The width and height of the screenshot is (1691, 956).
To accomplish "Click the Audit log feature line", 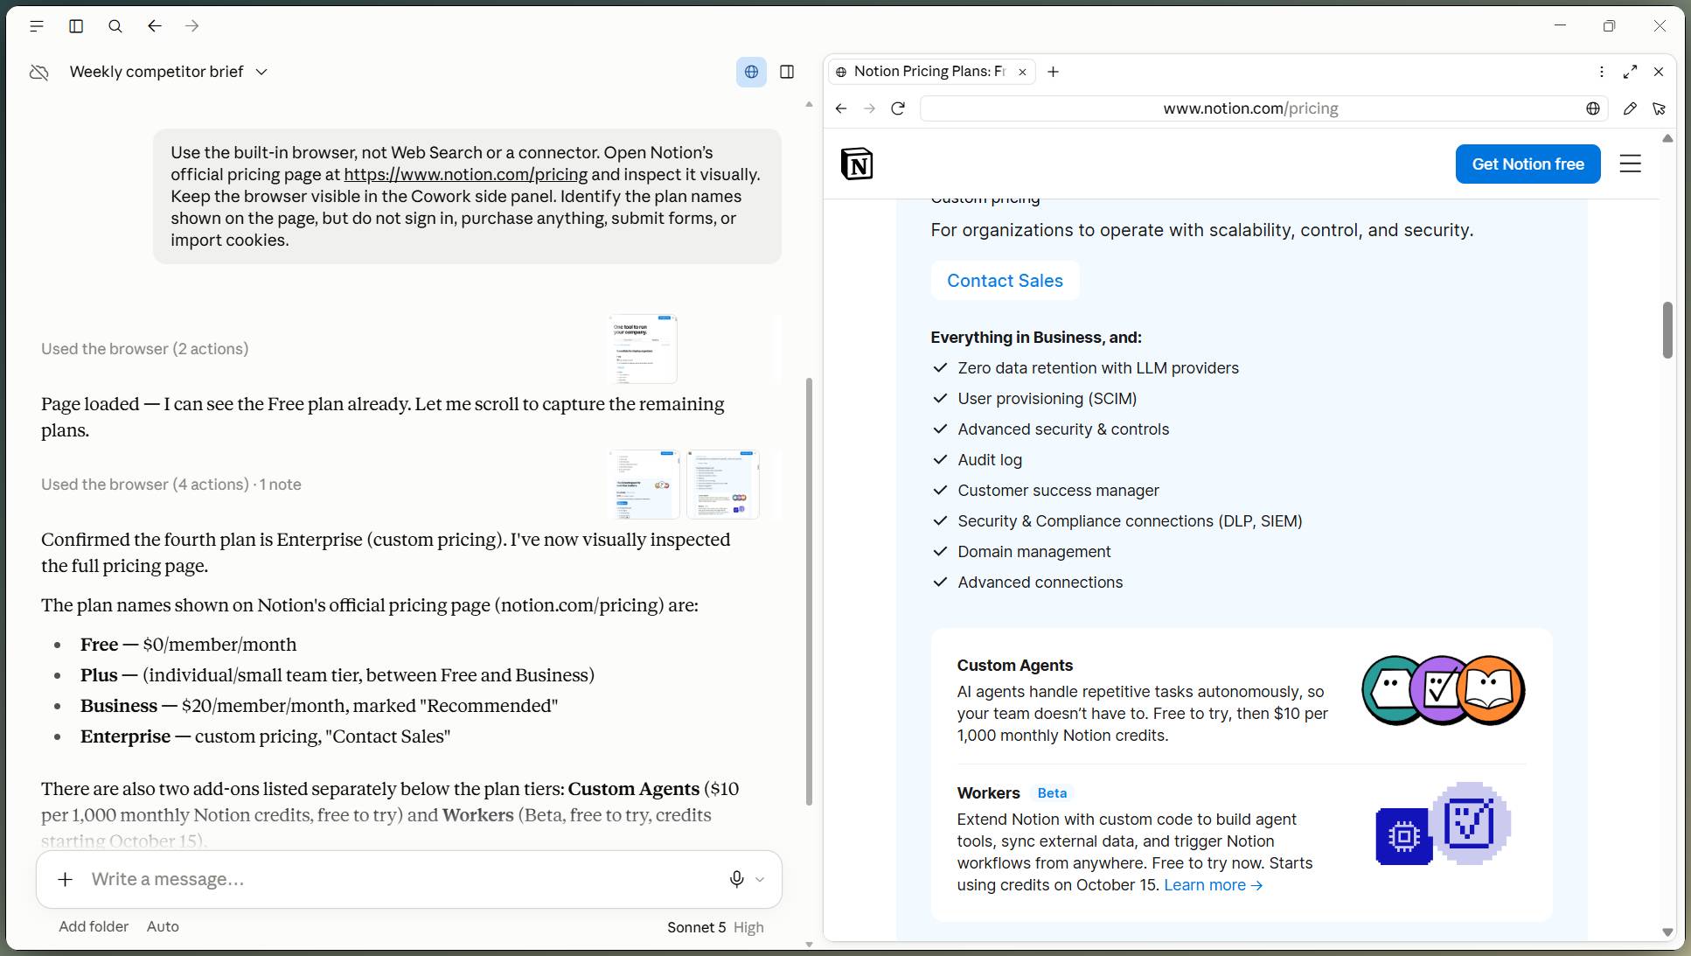I will point(989,460).
